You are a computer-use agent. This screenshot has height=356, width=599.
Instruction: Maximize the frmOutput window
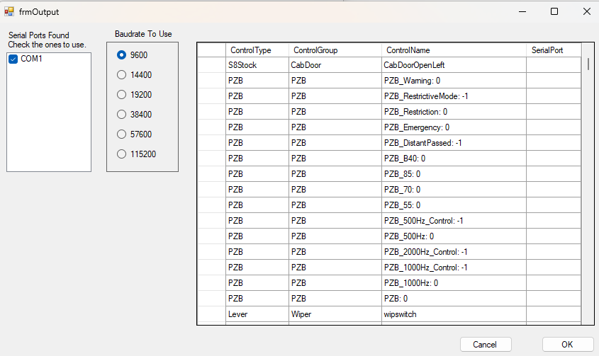pos(554,11)
